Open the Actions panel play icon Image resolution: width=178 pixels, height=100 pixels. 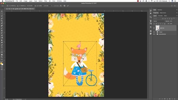(x=151, y=13)
